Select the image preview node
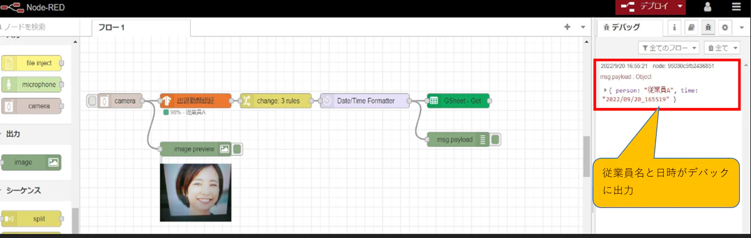The height and width of the screenshot is (238, 751). tap(195, 149)
